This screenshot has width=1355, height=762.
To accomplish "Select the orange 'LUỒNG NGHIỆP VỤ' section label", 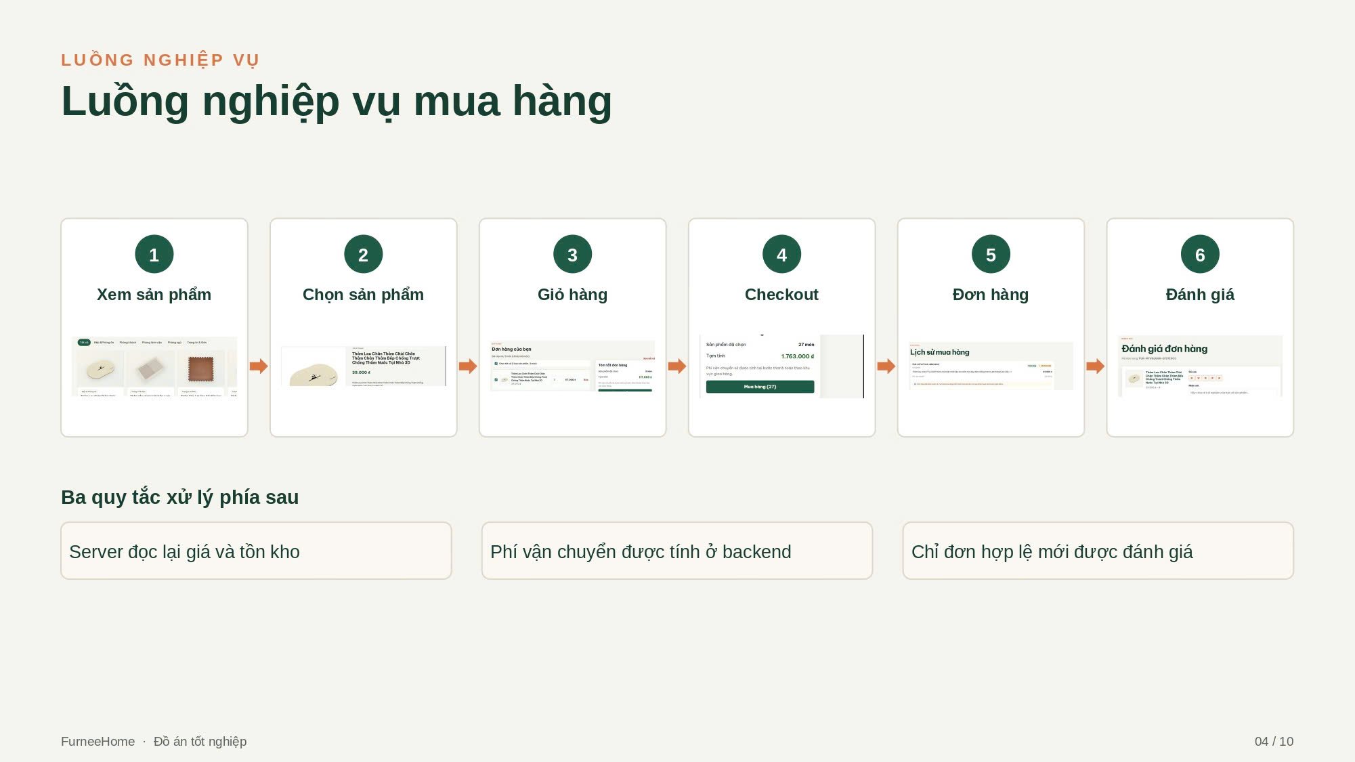I will (x=160, y=60).
